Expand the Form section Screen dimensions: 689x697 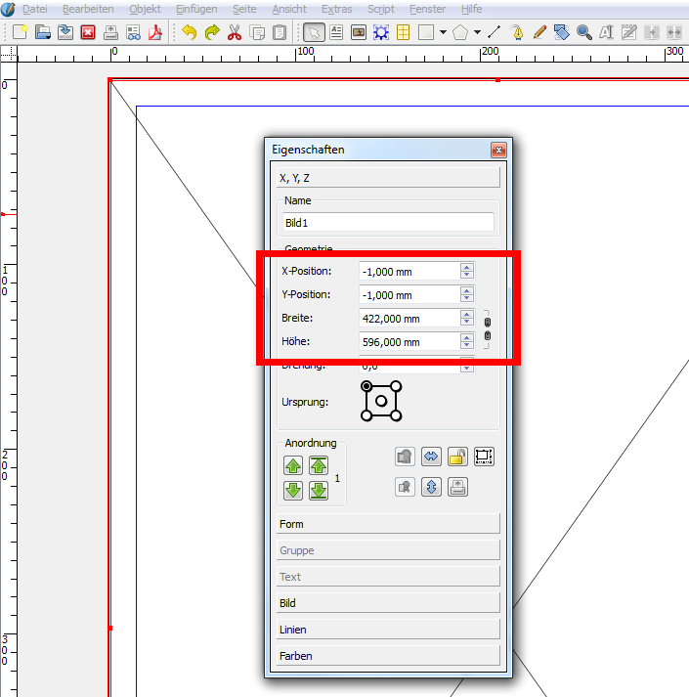pos(389,524)
